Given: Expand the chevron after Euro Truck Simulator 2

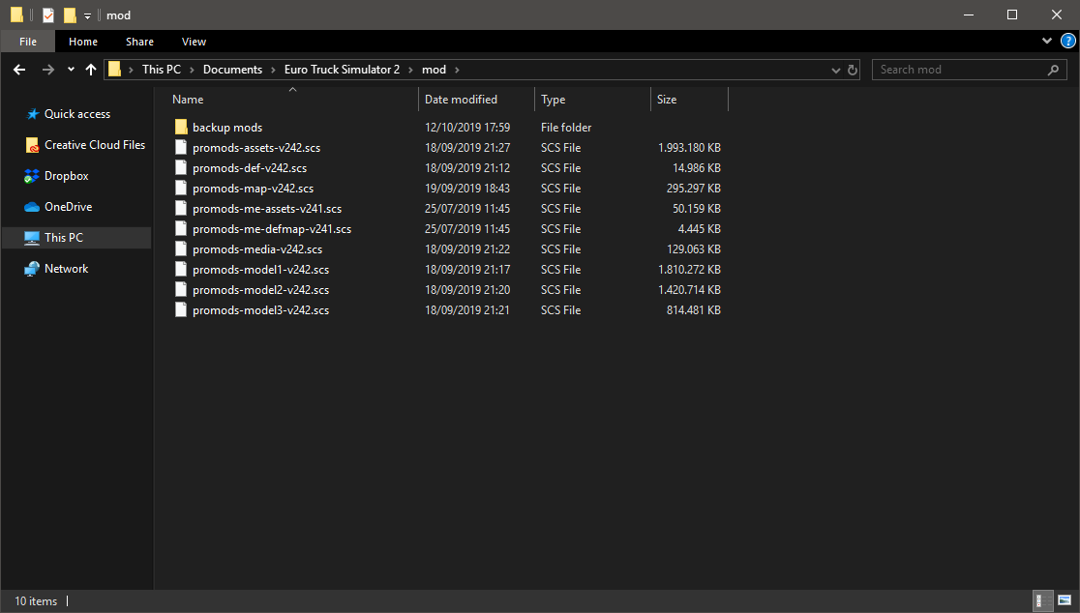Looking at the screenshot, I should coord(410,70).
